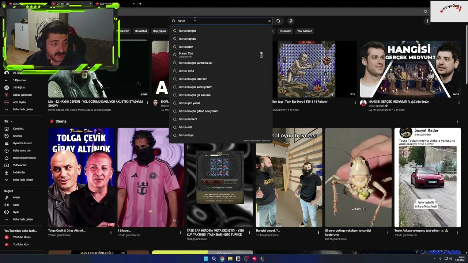Image resolution: width=468 pixels, height=263 pixels.
Task: Pick the 'harun şen yollar' suggestion
Action: (220, 103)
